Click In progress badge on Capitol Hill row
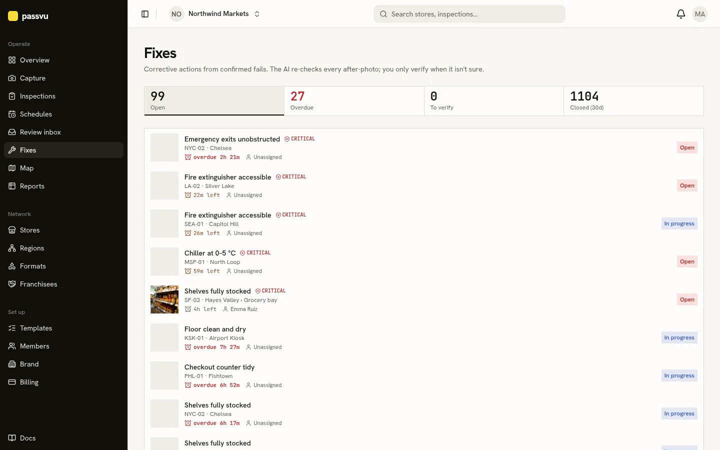720x450 pixels. coord(679,223)
